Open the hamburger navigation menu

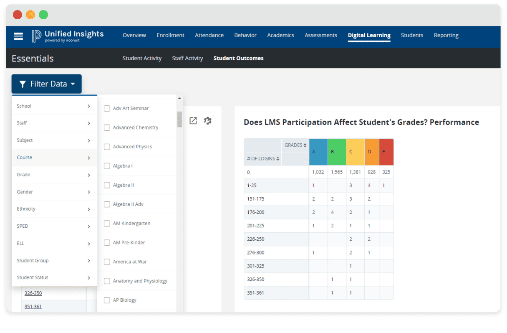(18, 36)
